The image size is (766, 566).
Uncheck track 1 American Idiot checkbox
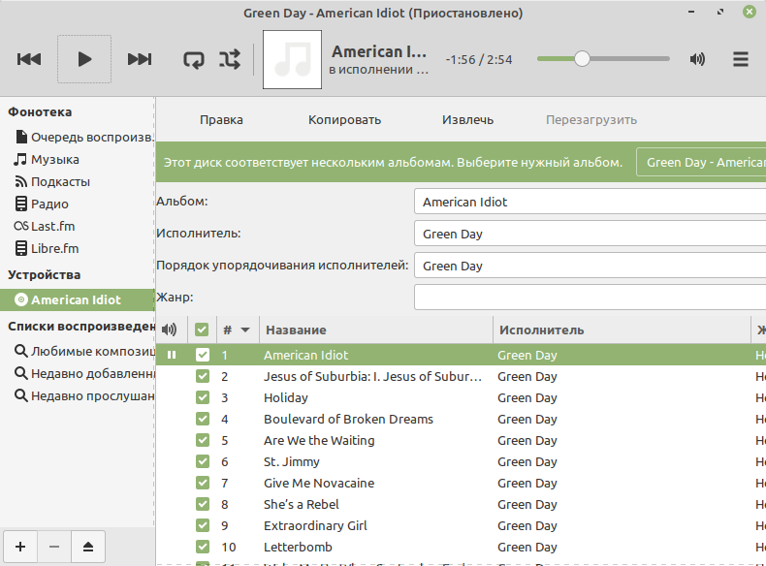pyautogui.click(x=203, y=355)
